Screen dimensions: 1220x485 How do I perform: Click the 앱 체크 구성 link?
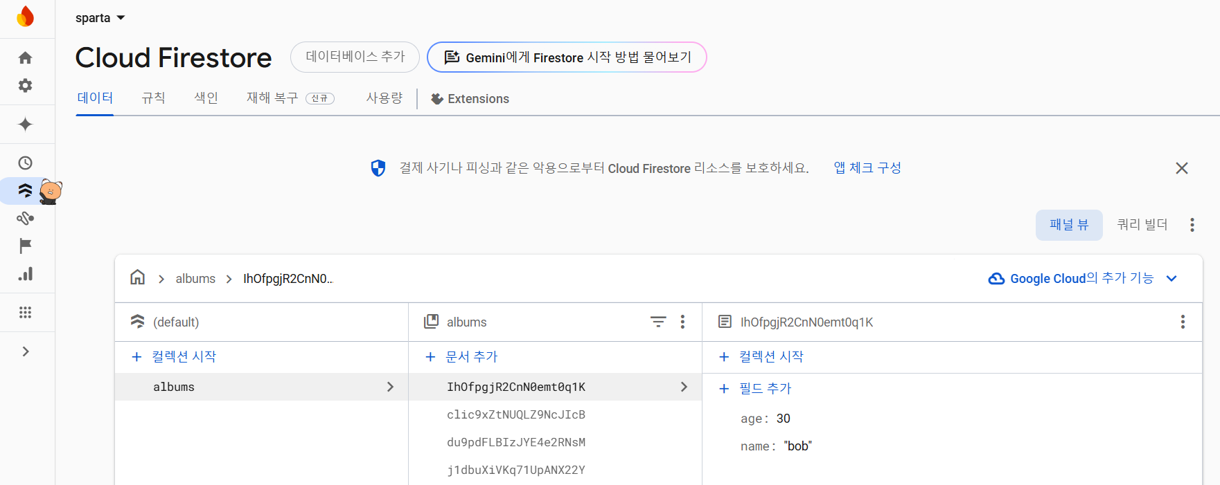(x=867, y=168)
